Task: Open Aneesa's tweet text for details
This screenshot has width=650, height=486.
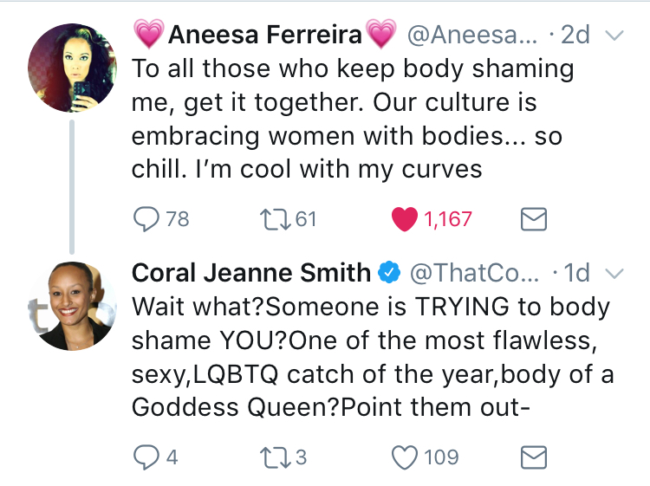Action: coord(353,119)
